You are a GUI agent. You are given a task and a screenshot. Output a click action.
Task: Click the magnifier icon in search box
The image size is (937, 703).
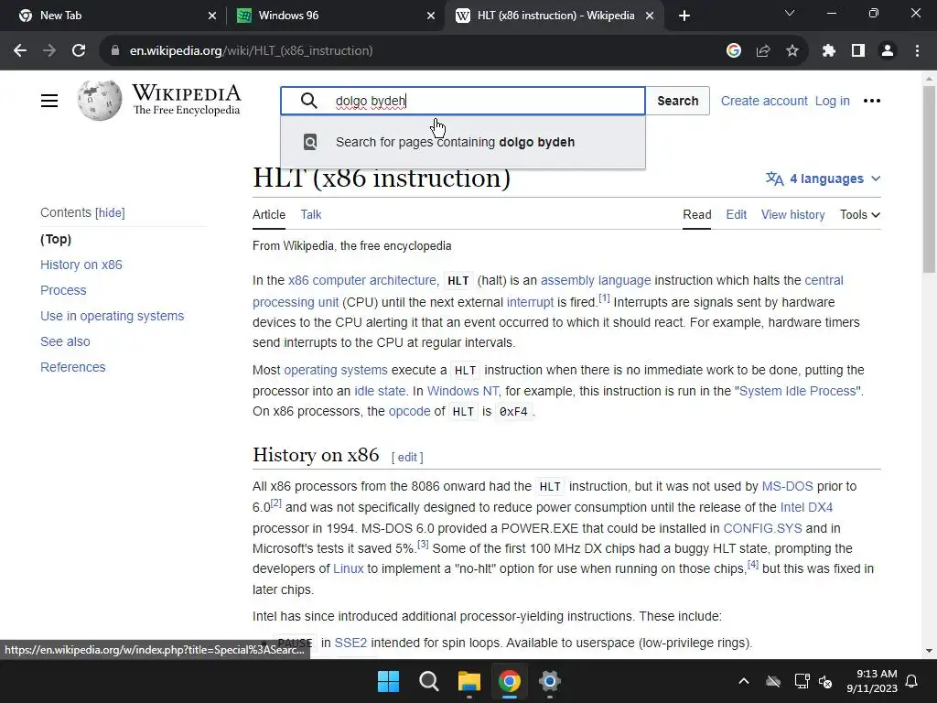pos(309,101)
